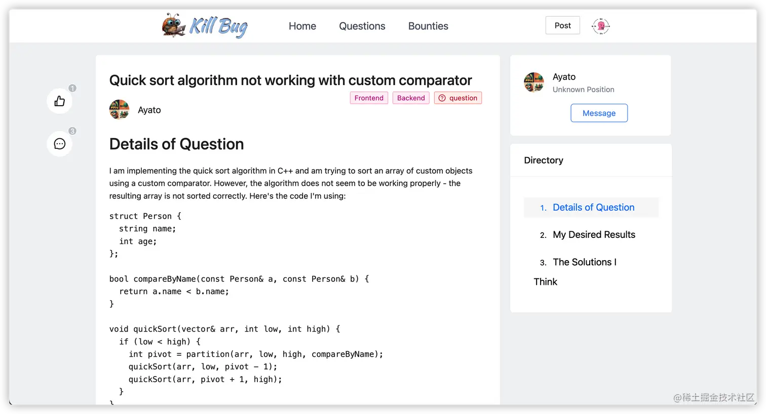Open the Questions menu item
Screen dimensions: 766x414
tap(362, 26)
